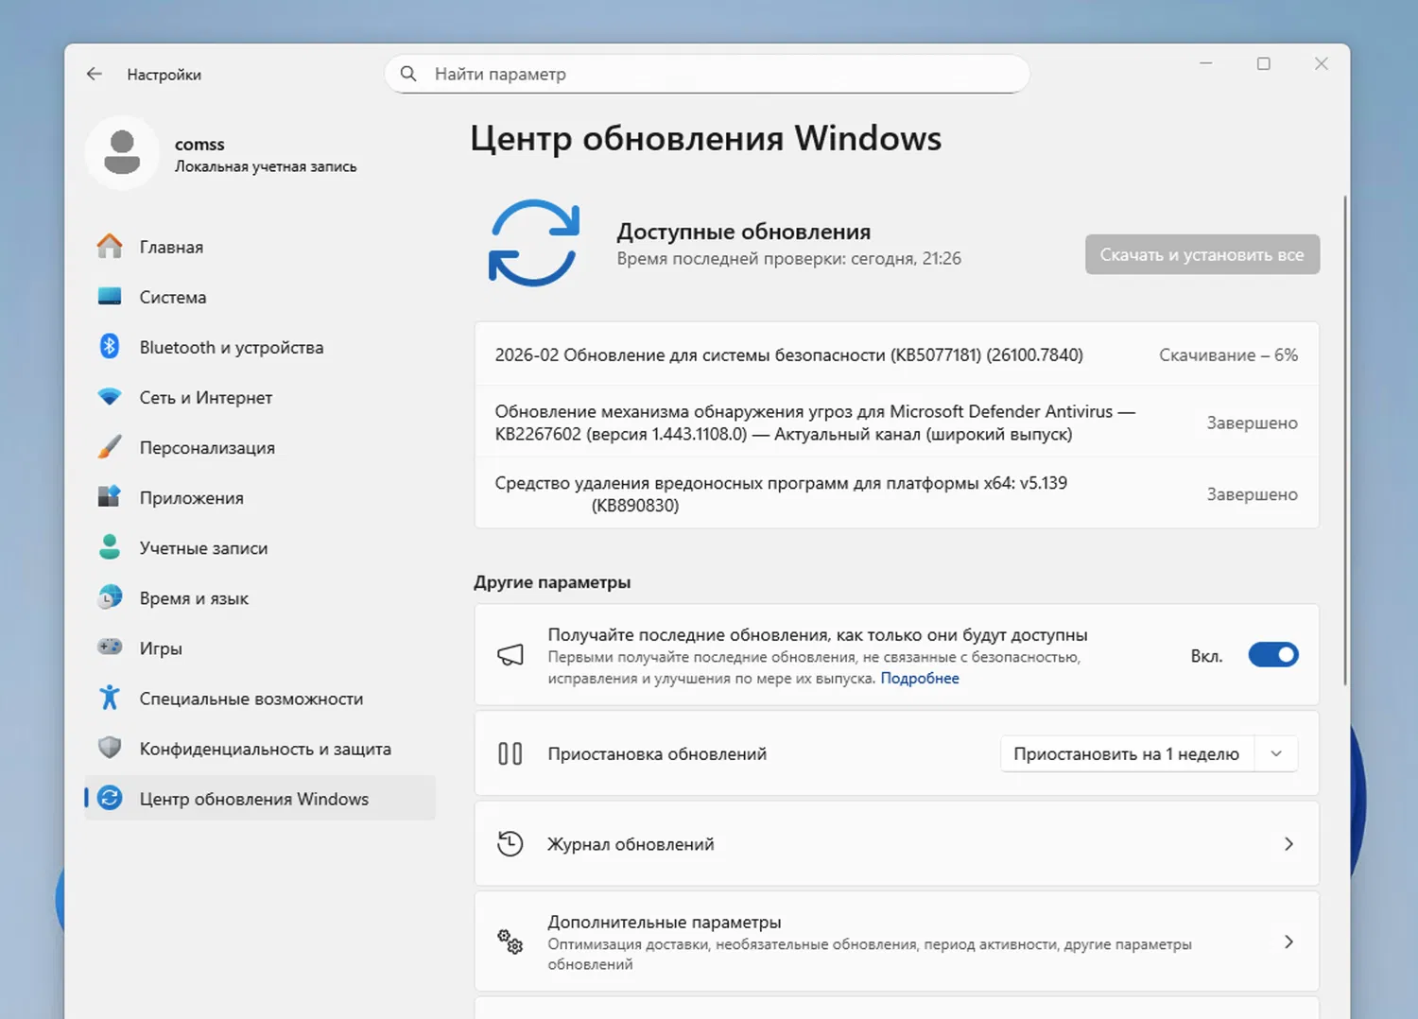The width and height of the screenshot is (1418, 1019).
Task: Click the Игры gamepad icon
Action: (x=110, y=648)
